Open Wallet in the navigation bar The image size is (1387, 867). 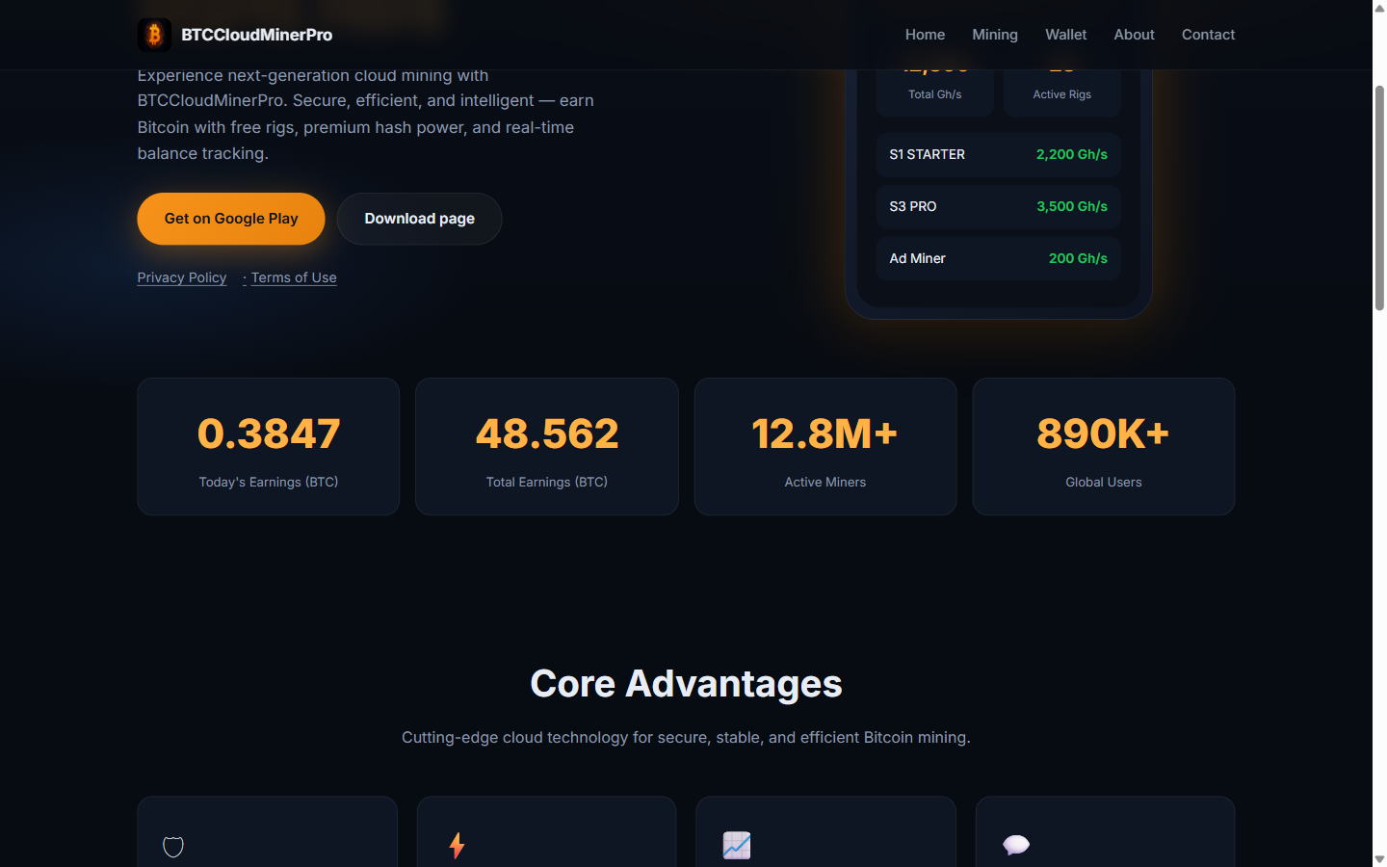[1066, 35]
